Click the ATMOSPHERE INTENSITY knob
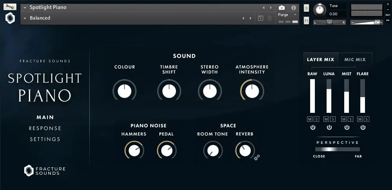Image resolution: width=392 pixels, height=190 pixels. tap(252, 91)
